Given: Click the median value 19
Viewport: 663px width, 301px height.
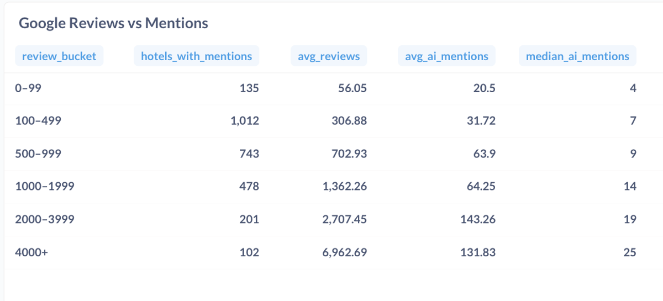Looking at the screenshot, I should coord(630,219).
